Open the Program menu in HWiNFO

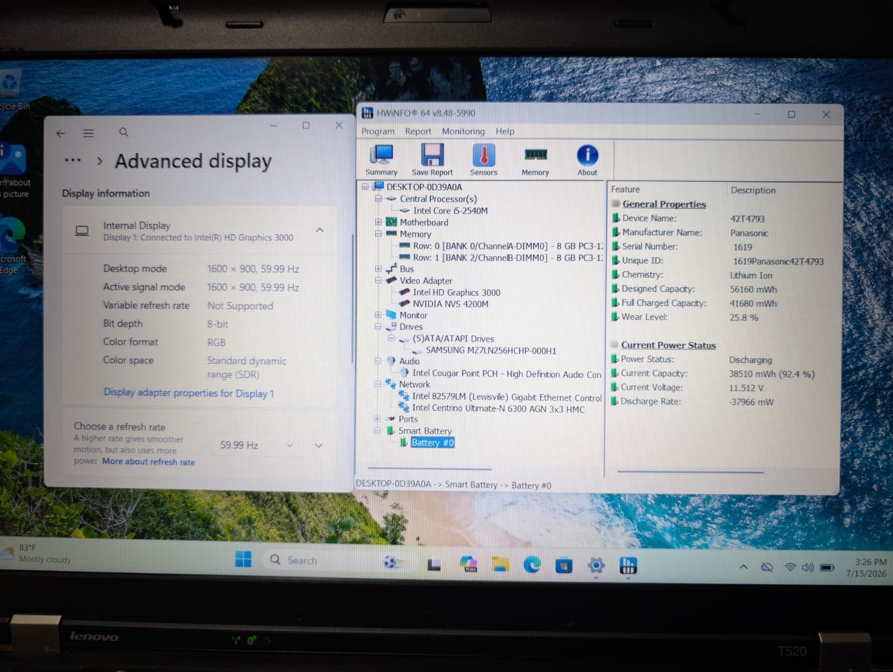(x=378, y=131)
